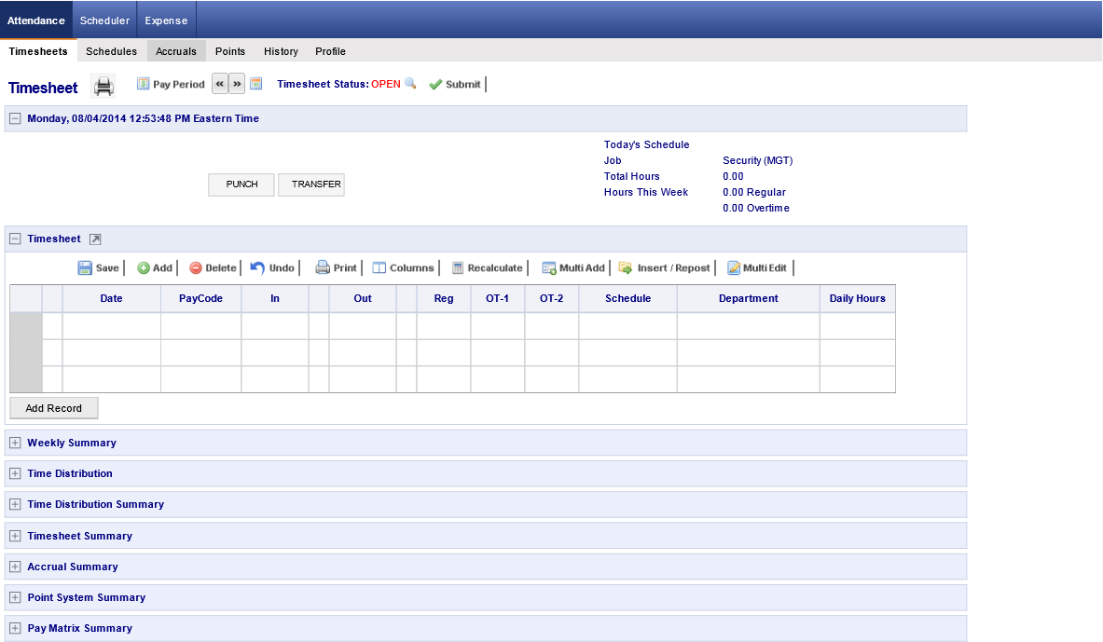Open the pay period calendar icon
The width and height of the screenshot is (1103, 642).
[256, 84]
